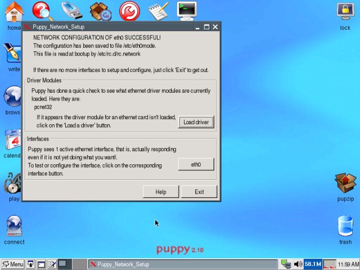Click the CPU load graph in tray
The image size is (360, 270).
tap(330, 264)
